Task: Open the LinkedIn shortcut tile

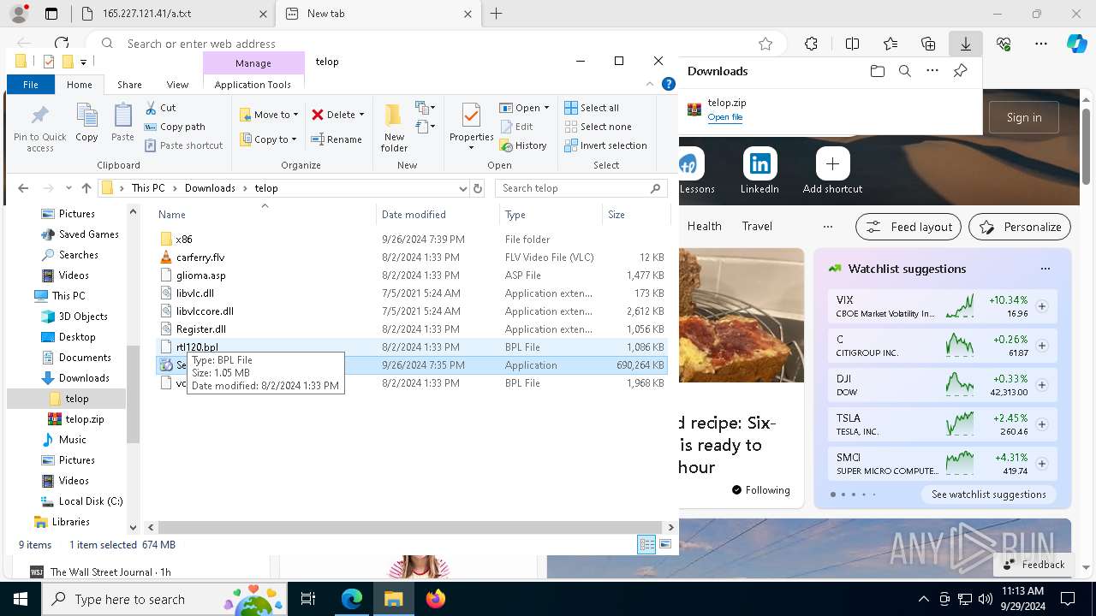Action: (x=759, y=171)
